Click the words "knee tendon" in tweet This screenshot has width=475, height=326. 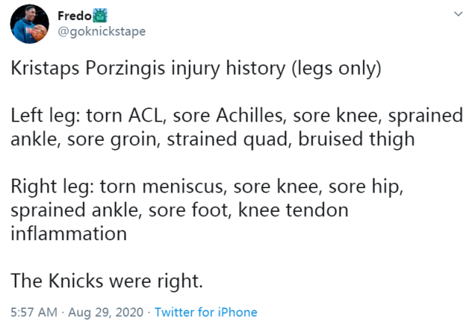pos(293,210)
